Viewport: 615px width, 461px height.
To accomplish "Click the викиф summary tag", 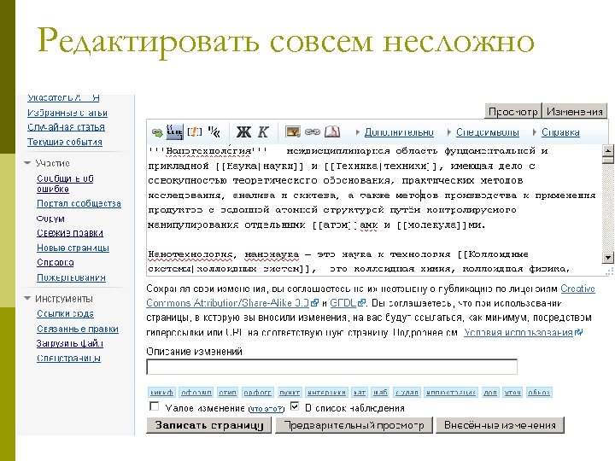I will (161, 392).
